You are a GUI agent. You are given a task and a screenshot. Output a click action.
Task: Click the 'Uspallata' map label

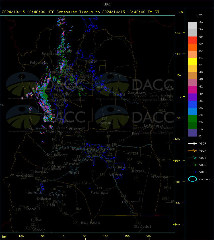coord(50,54)
